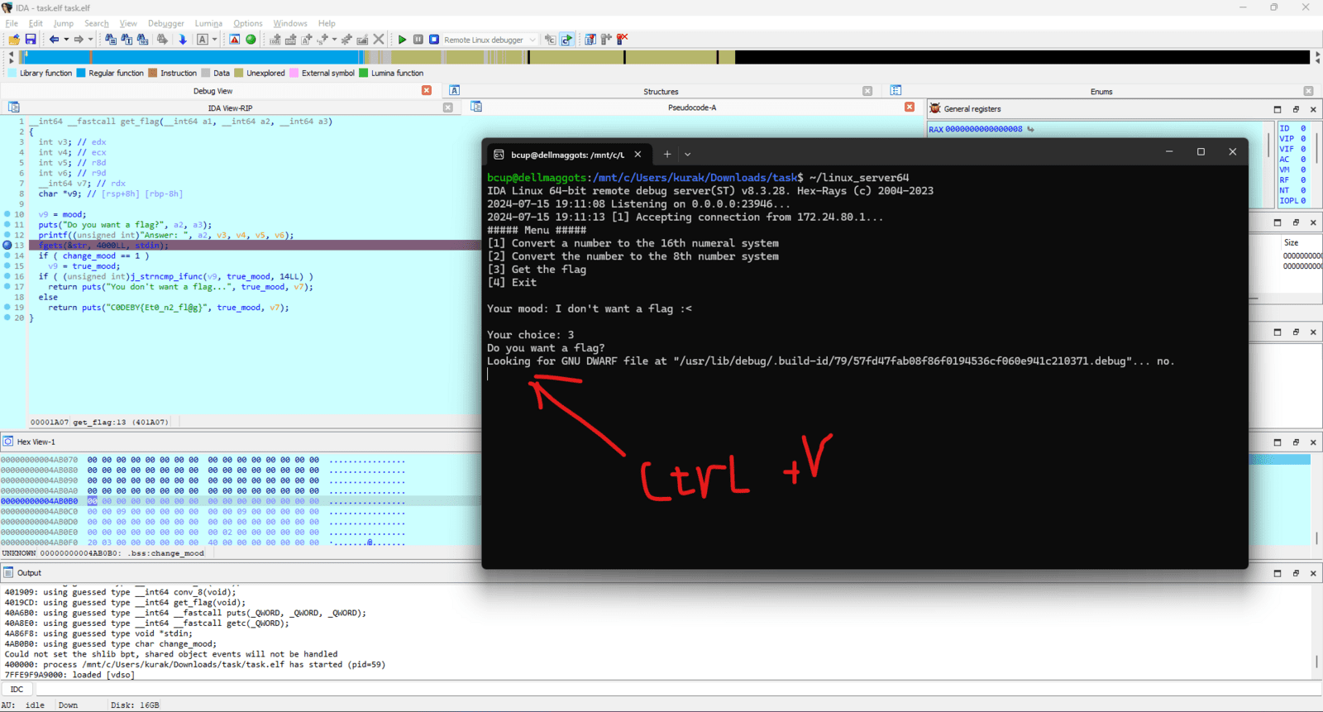
Task: Switch to the Structures tab
Action: [x=661, y=92]
